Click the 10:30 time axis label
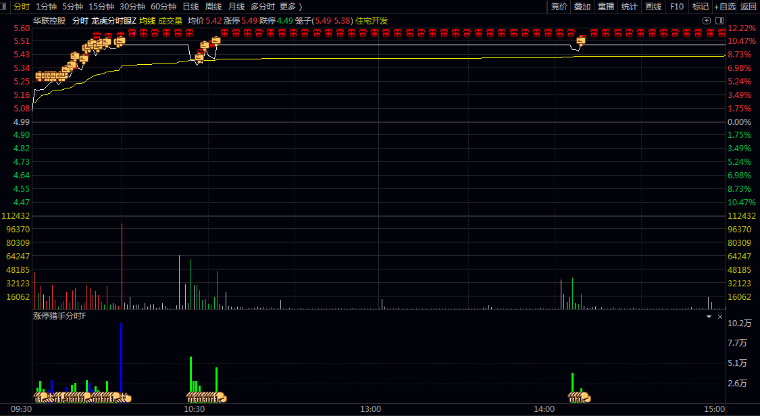Viewport: 760px width, 416px height. 194,409
